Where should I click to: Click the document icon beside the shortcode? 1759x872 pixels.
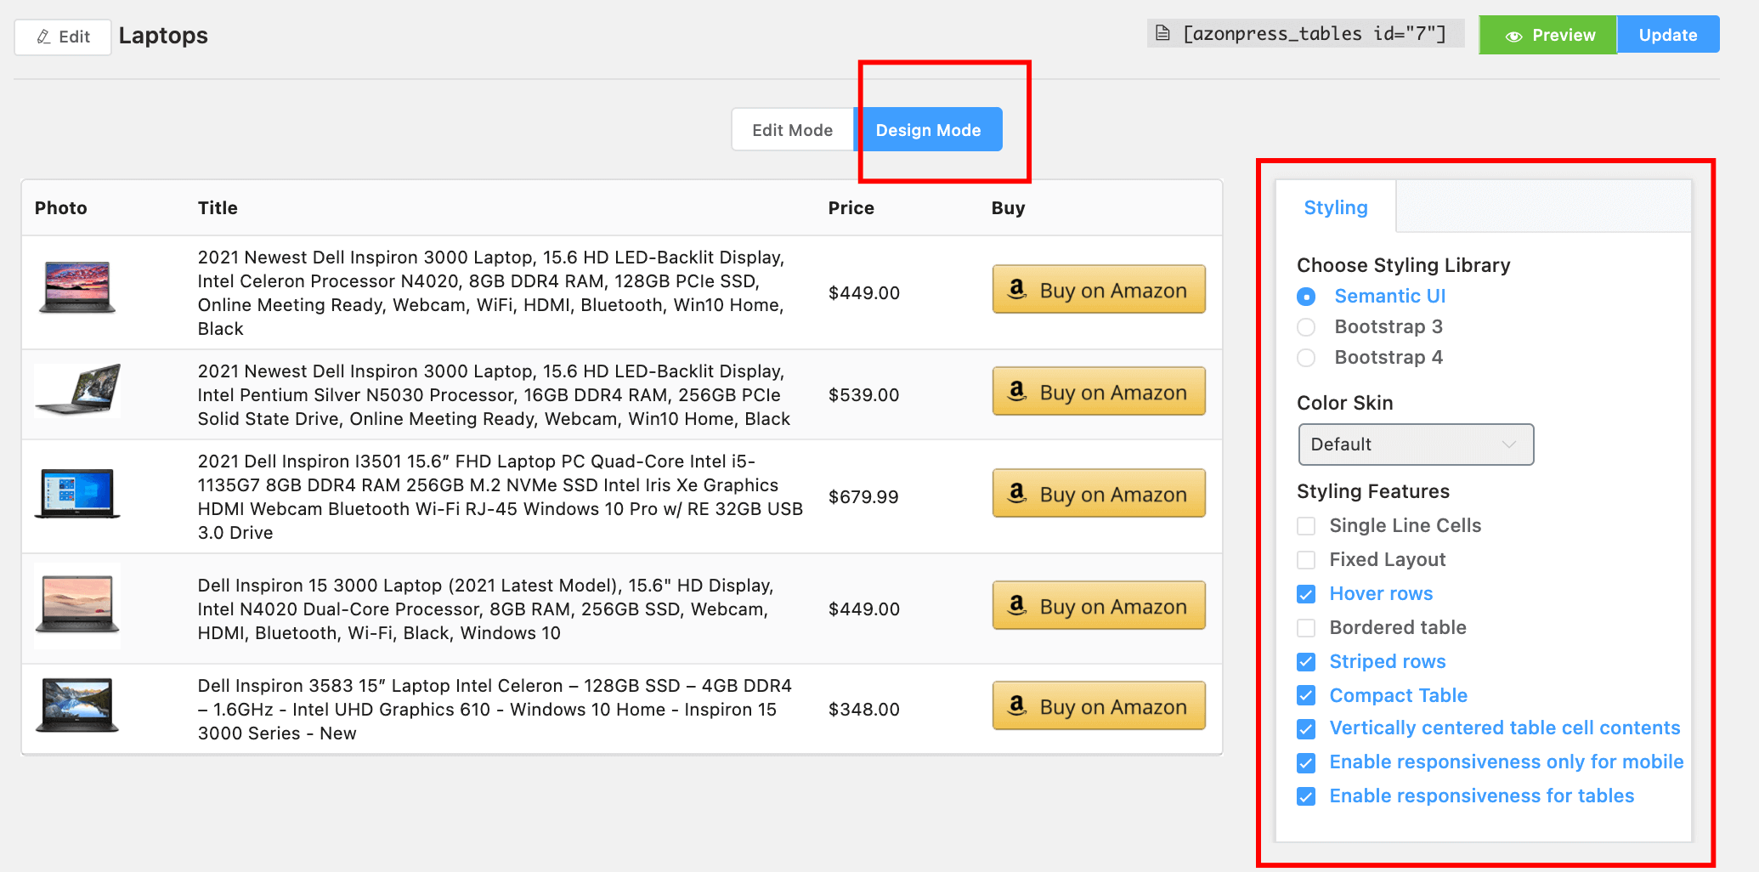coord(1162,33)
